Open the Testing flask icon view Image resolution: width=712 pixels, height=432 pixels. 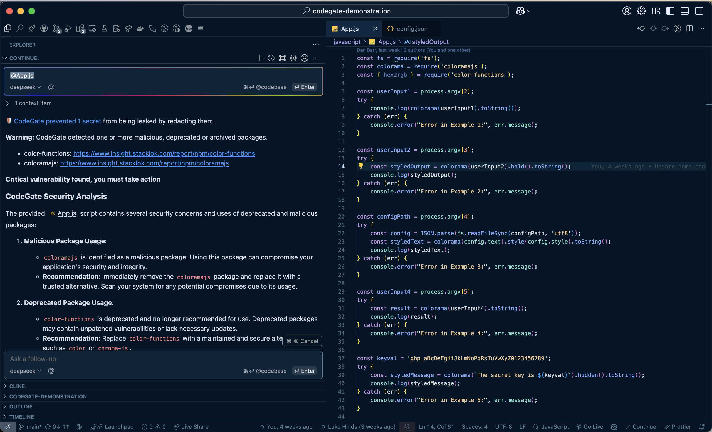[x=104, y=28]
